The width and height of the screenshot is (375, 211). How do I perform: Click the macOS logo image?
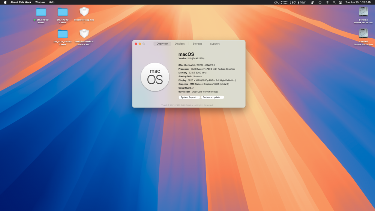coord(155,77)
